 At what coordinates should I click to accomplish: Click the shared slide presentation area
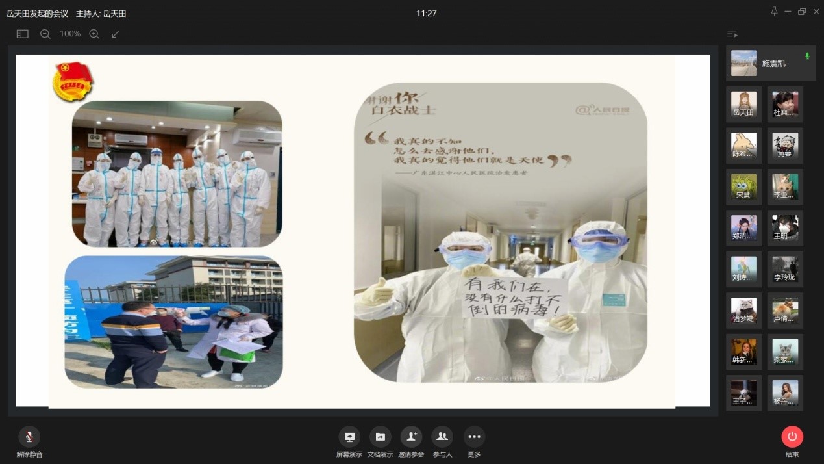pos(362,231)
